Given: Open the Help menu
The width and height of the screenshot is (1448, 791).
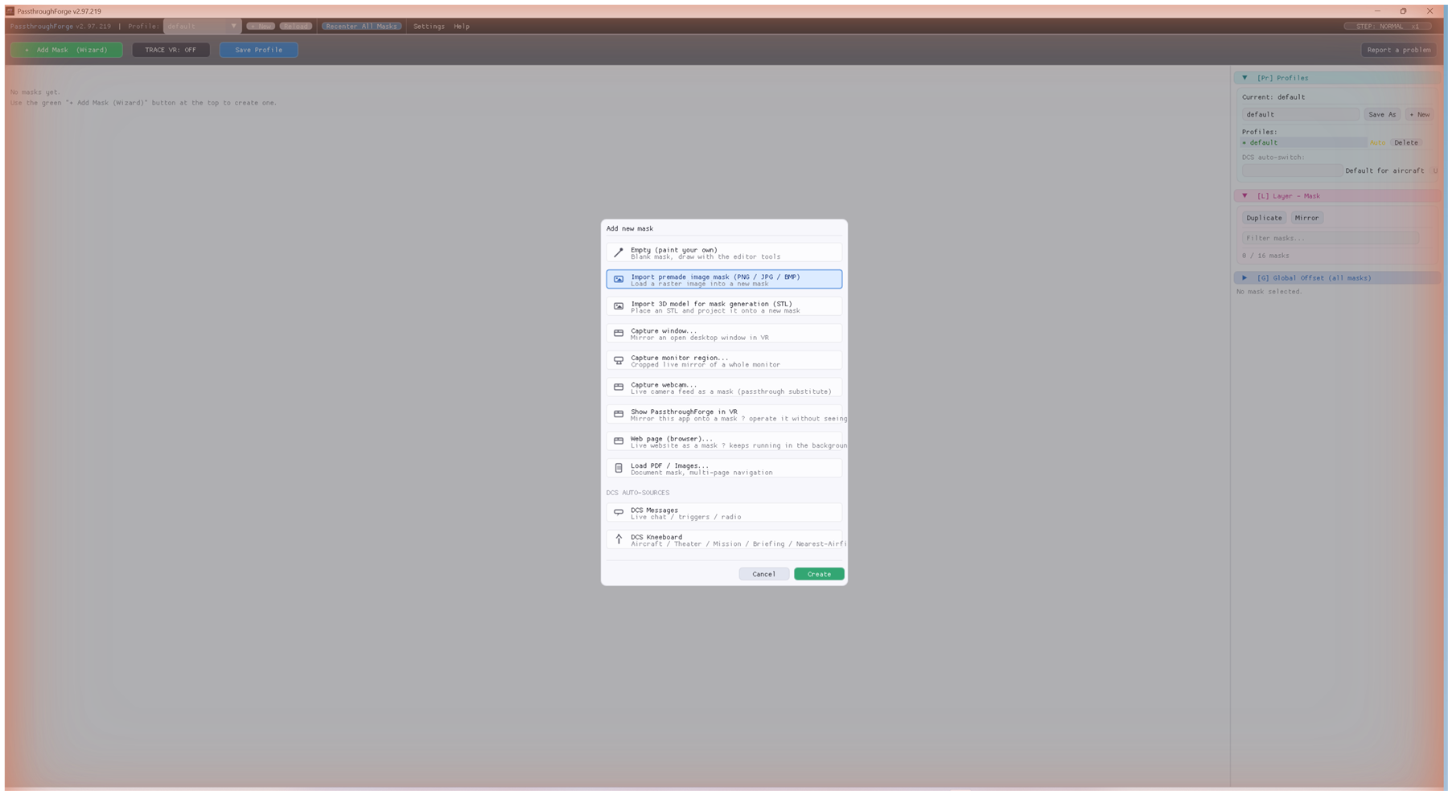Looking at the screenshot, I should (461, 27).
